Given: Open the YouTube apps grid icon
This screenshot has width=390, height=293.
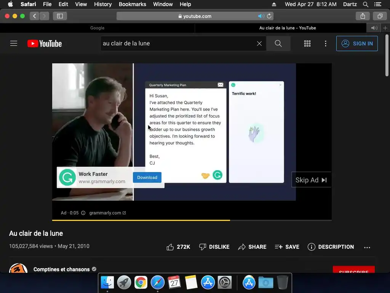Looking at the screenshot, I should (x=307, y=43).
